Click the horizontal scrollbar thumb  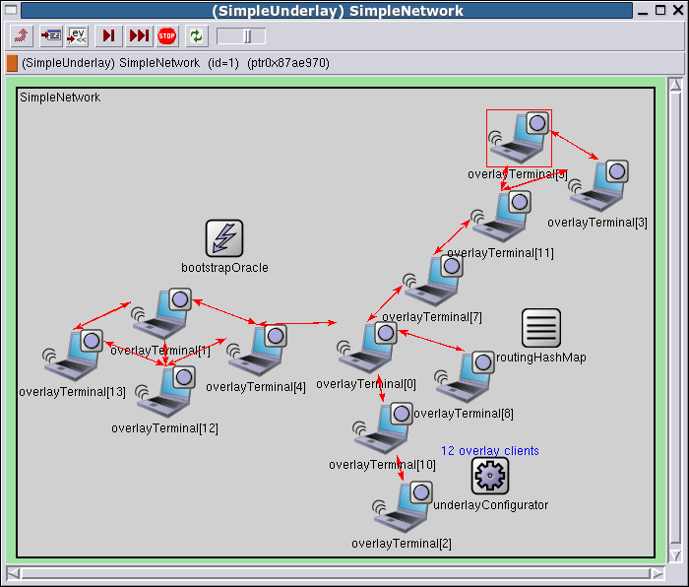click(336, 573)
